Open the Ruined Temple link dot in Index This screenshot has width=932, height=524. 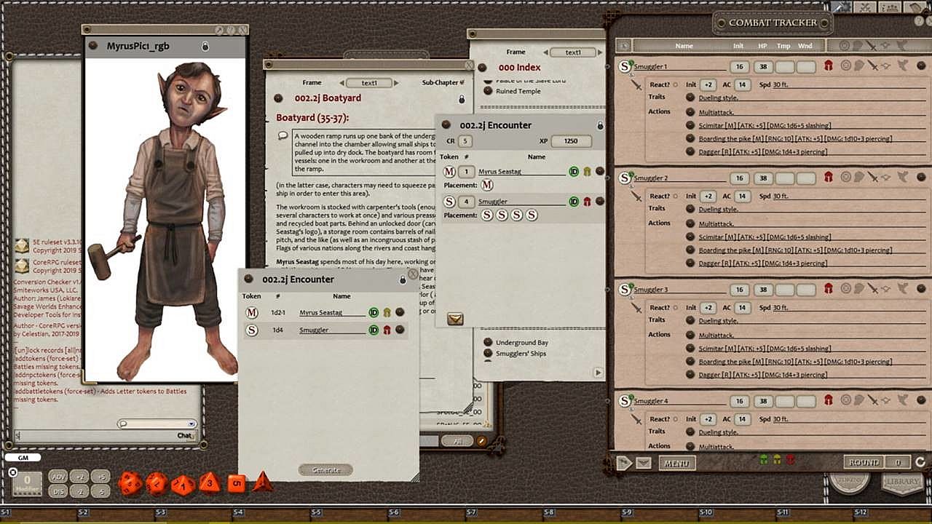(x=489, y=91)
